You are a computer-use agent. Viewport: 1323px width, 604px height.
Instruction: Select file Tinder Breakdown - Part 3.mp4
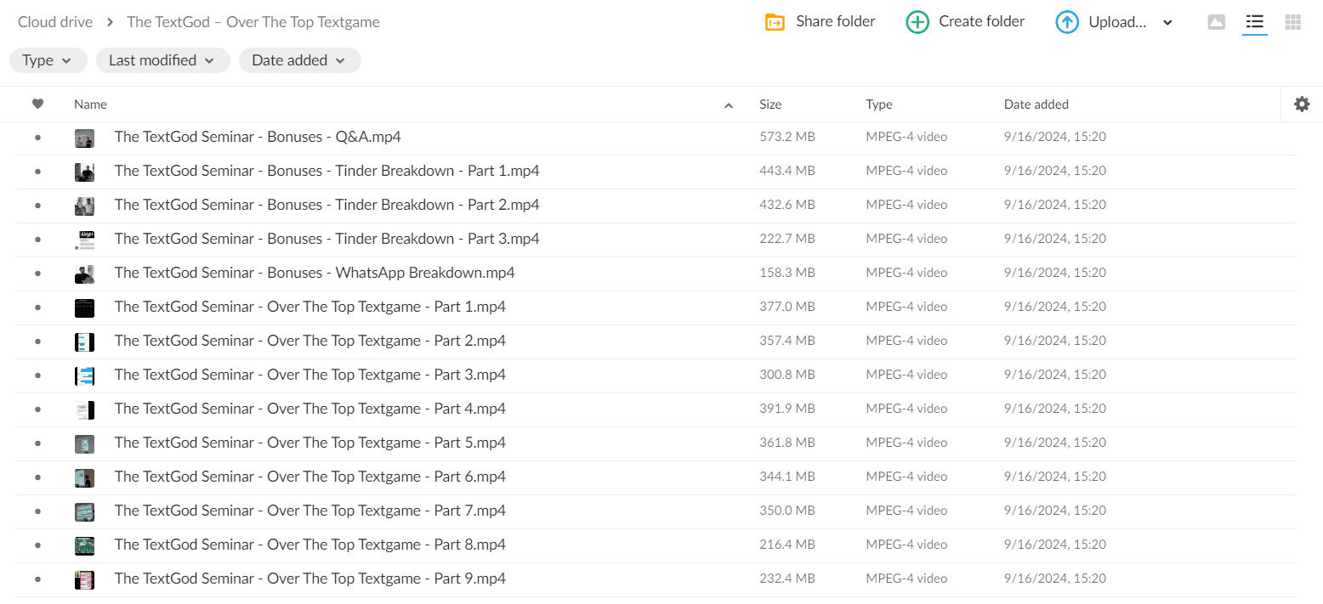click(327, 239)
